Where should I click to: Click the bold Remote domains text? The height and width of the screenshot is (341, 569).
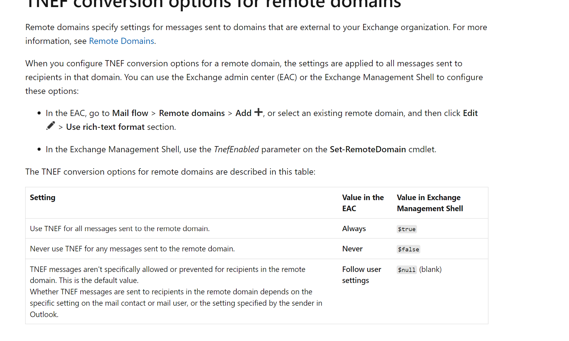point(192,113)
